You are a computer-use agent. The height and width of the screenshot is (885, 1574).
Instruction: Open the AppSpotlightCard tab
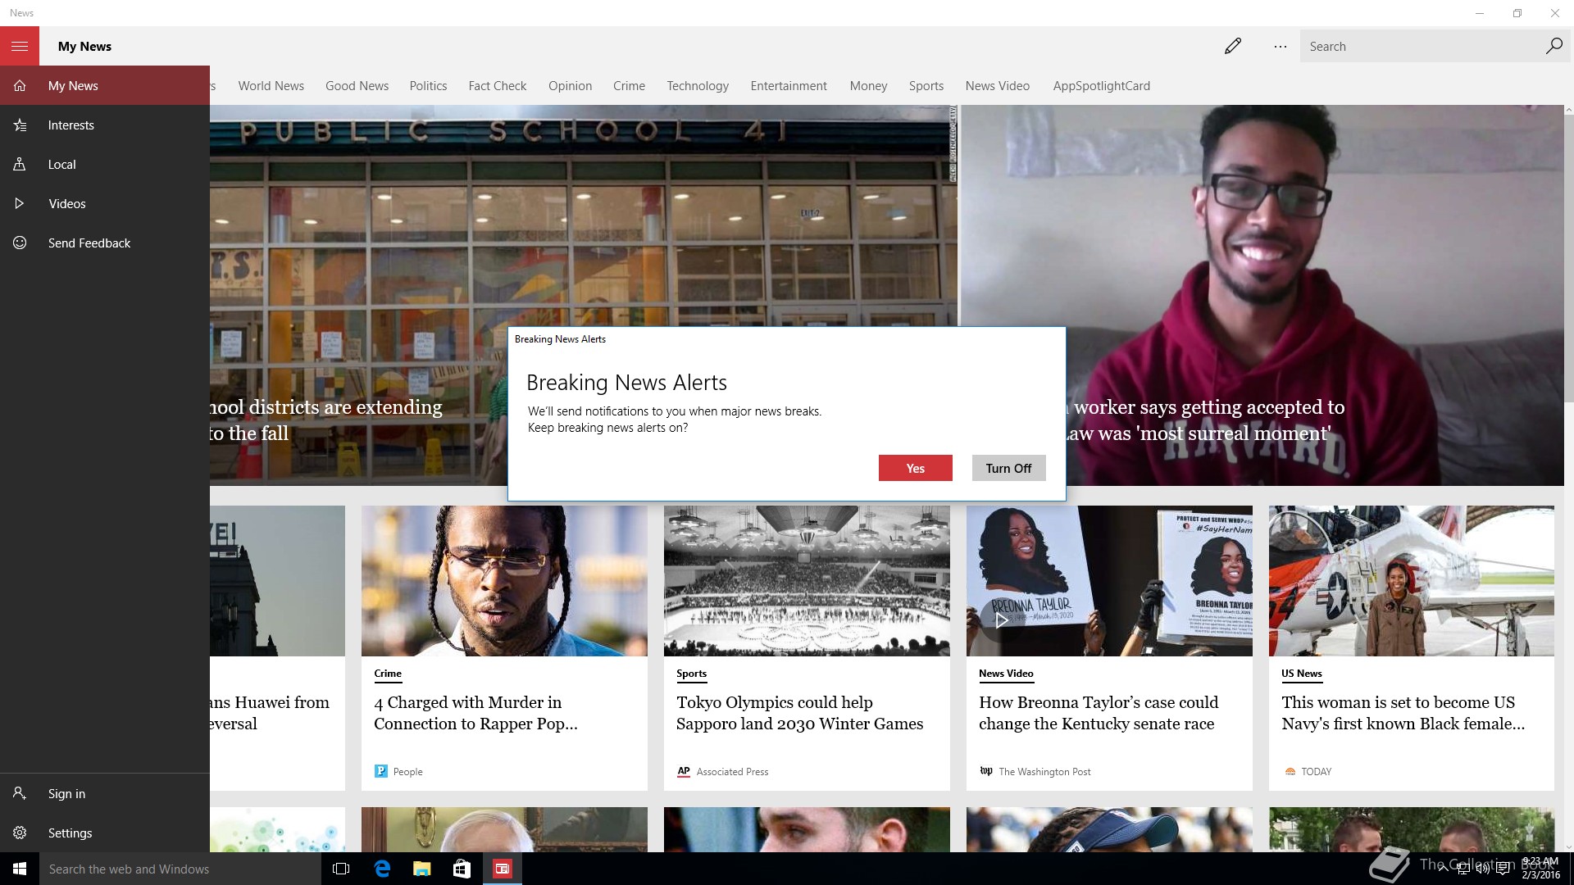tap(1101, 85)
